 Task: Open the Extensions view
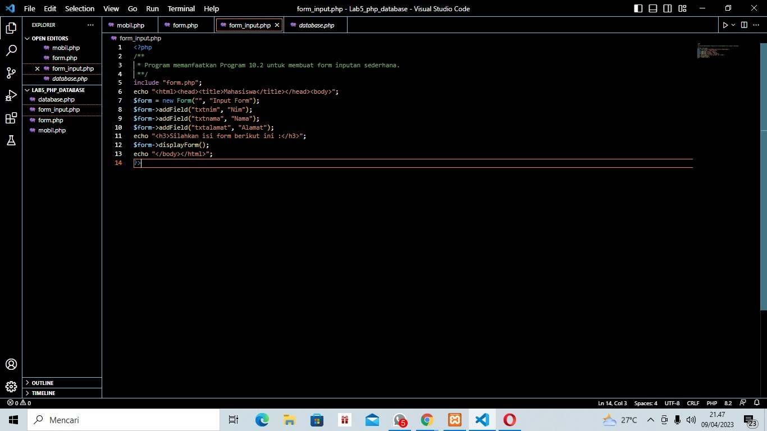click(x=11, y=118)
